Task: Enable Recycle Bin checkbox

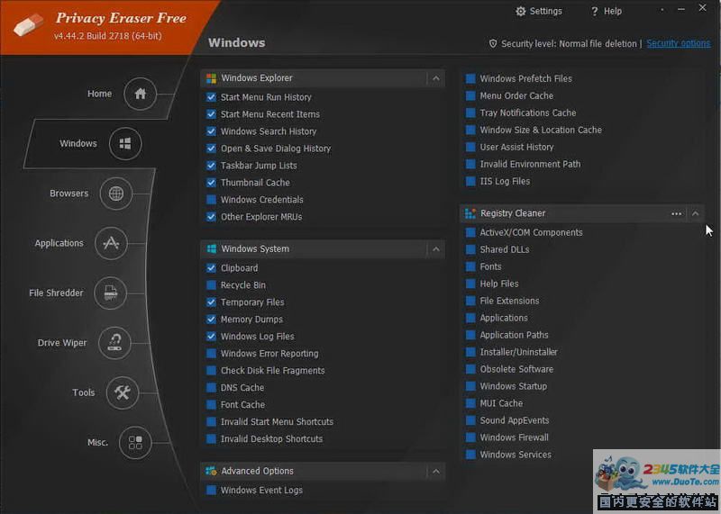Action: point(211,285)
